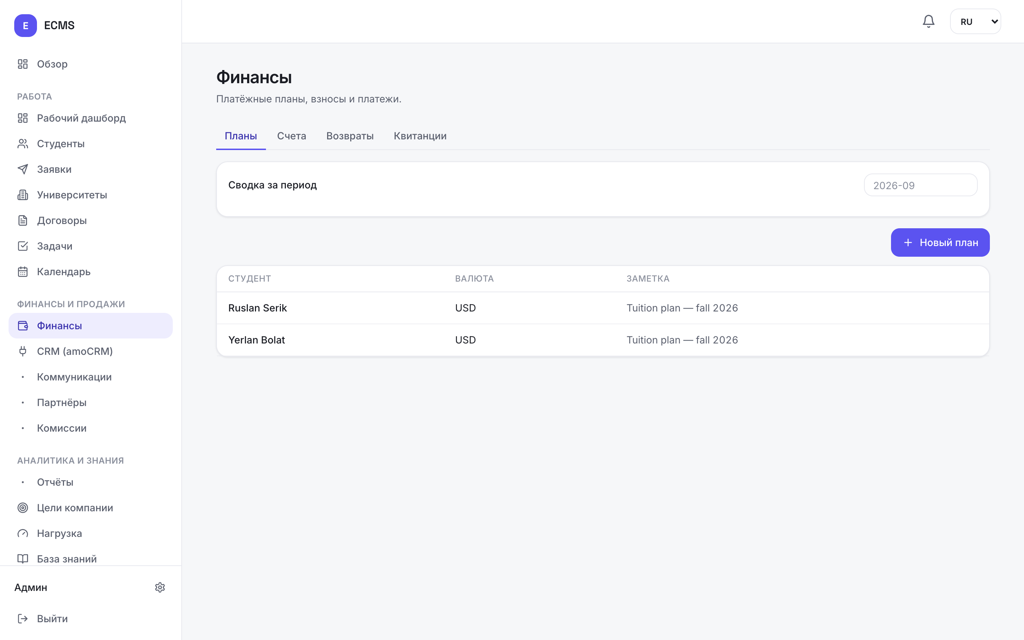Switch to the Возвраты tab
Image resolution: width=1024 pixels, height=640 pixels.
click(x=350, y=136)
